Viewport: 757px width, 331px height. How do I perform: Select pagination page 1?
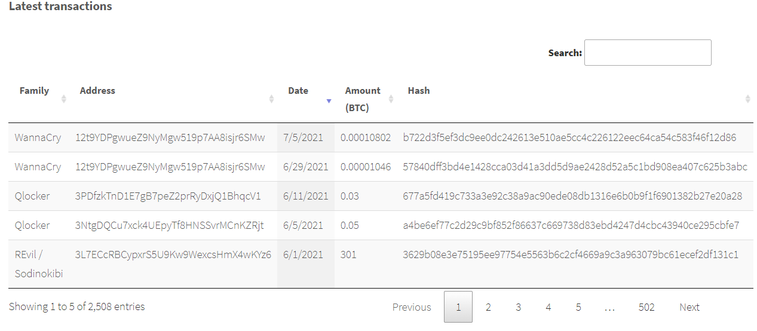[458, 307]
